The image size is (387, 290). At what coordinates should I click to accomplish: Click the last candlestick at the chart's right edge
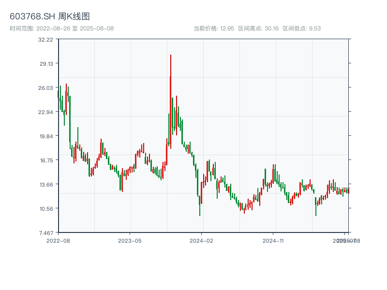click(x=348, y=190)
